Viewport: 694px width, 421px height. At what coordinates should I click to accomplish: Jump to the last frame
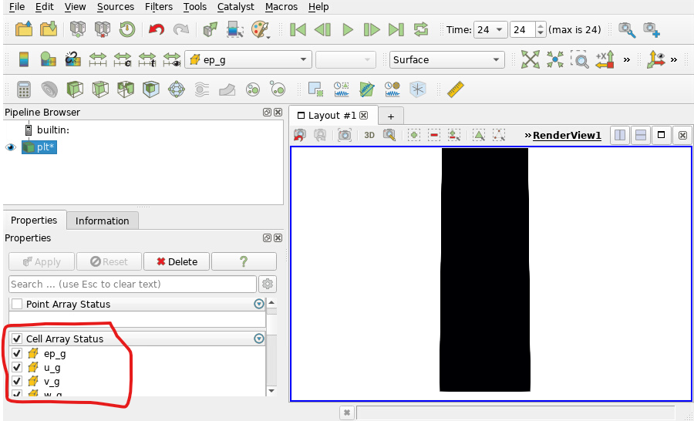tap(396, 29)
